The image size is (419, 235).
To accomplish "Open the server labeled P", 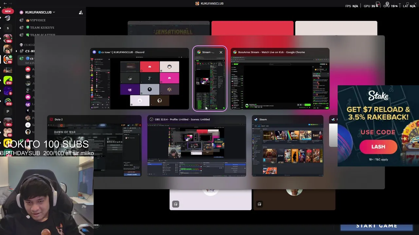I will click(x=8, y=112).
